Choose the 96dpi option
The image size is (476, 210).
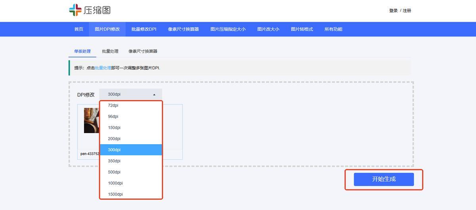point(113,116)
